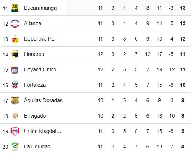Click the Deportivo Pereira team crest

(x=15, y=39)
